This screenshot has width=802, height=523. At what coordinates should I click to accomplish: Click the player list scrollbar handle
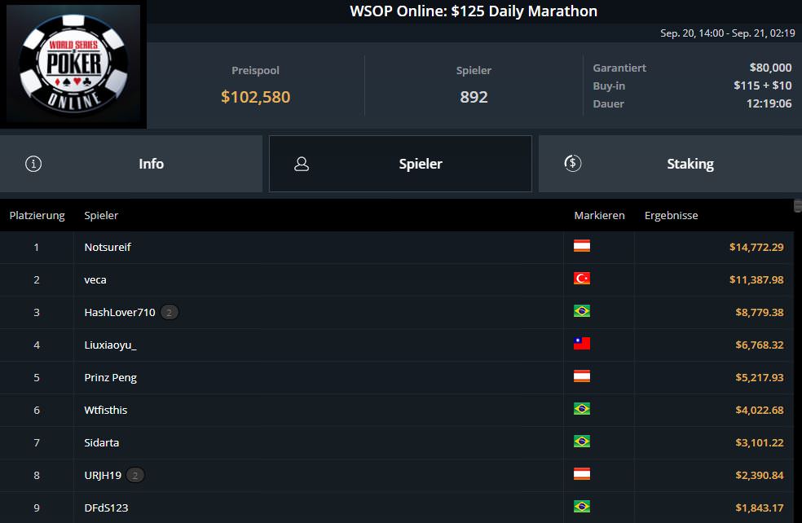797,205
